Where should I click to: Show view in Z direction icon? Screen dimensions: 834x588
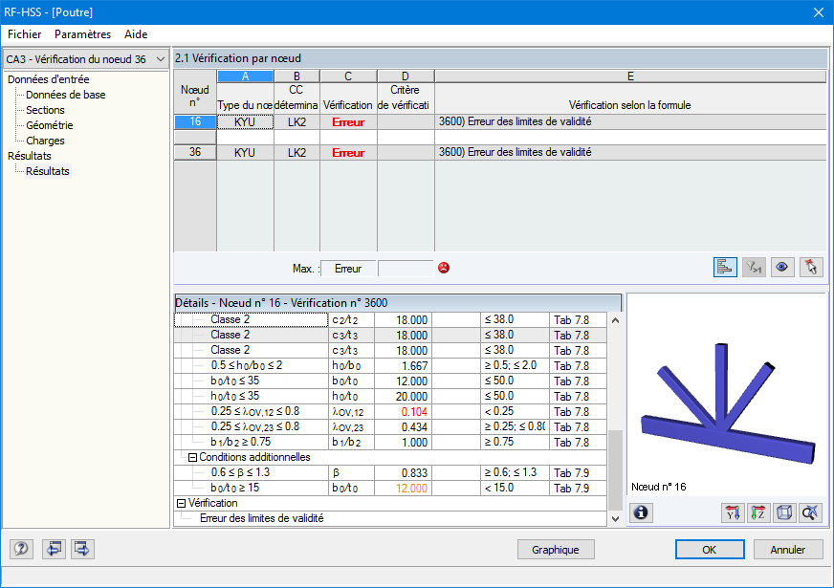(758, 512)
